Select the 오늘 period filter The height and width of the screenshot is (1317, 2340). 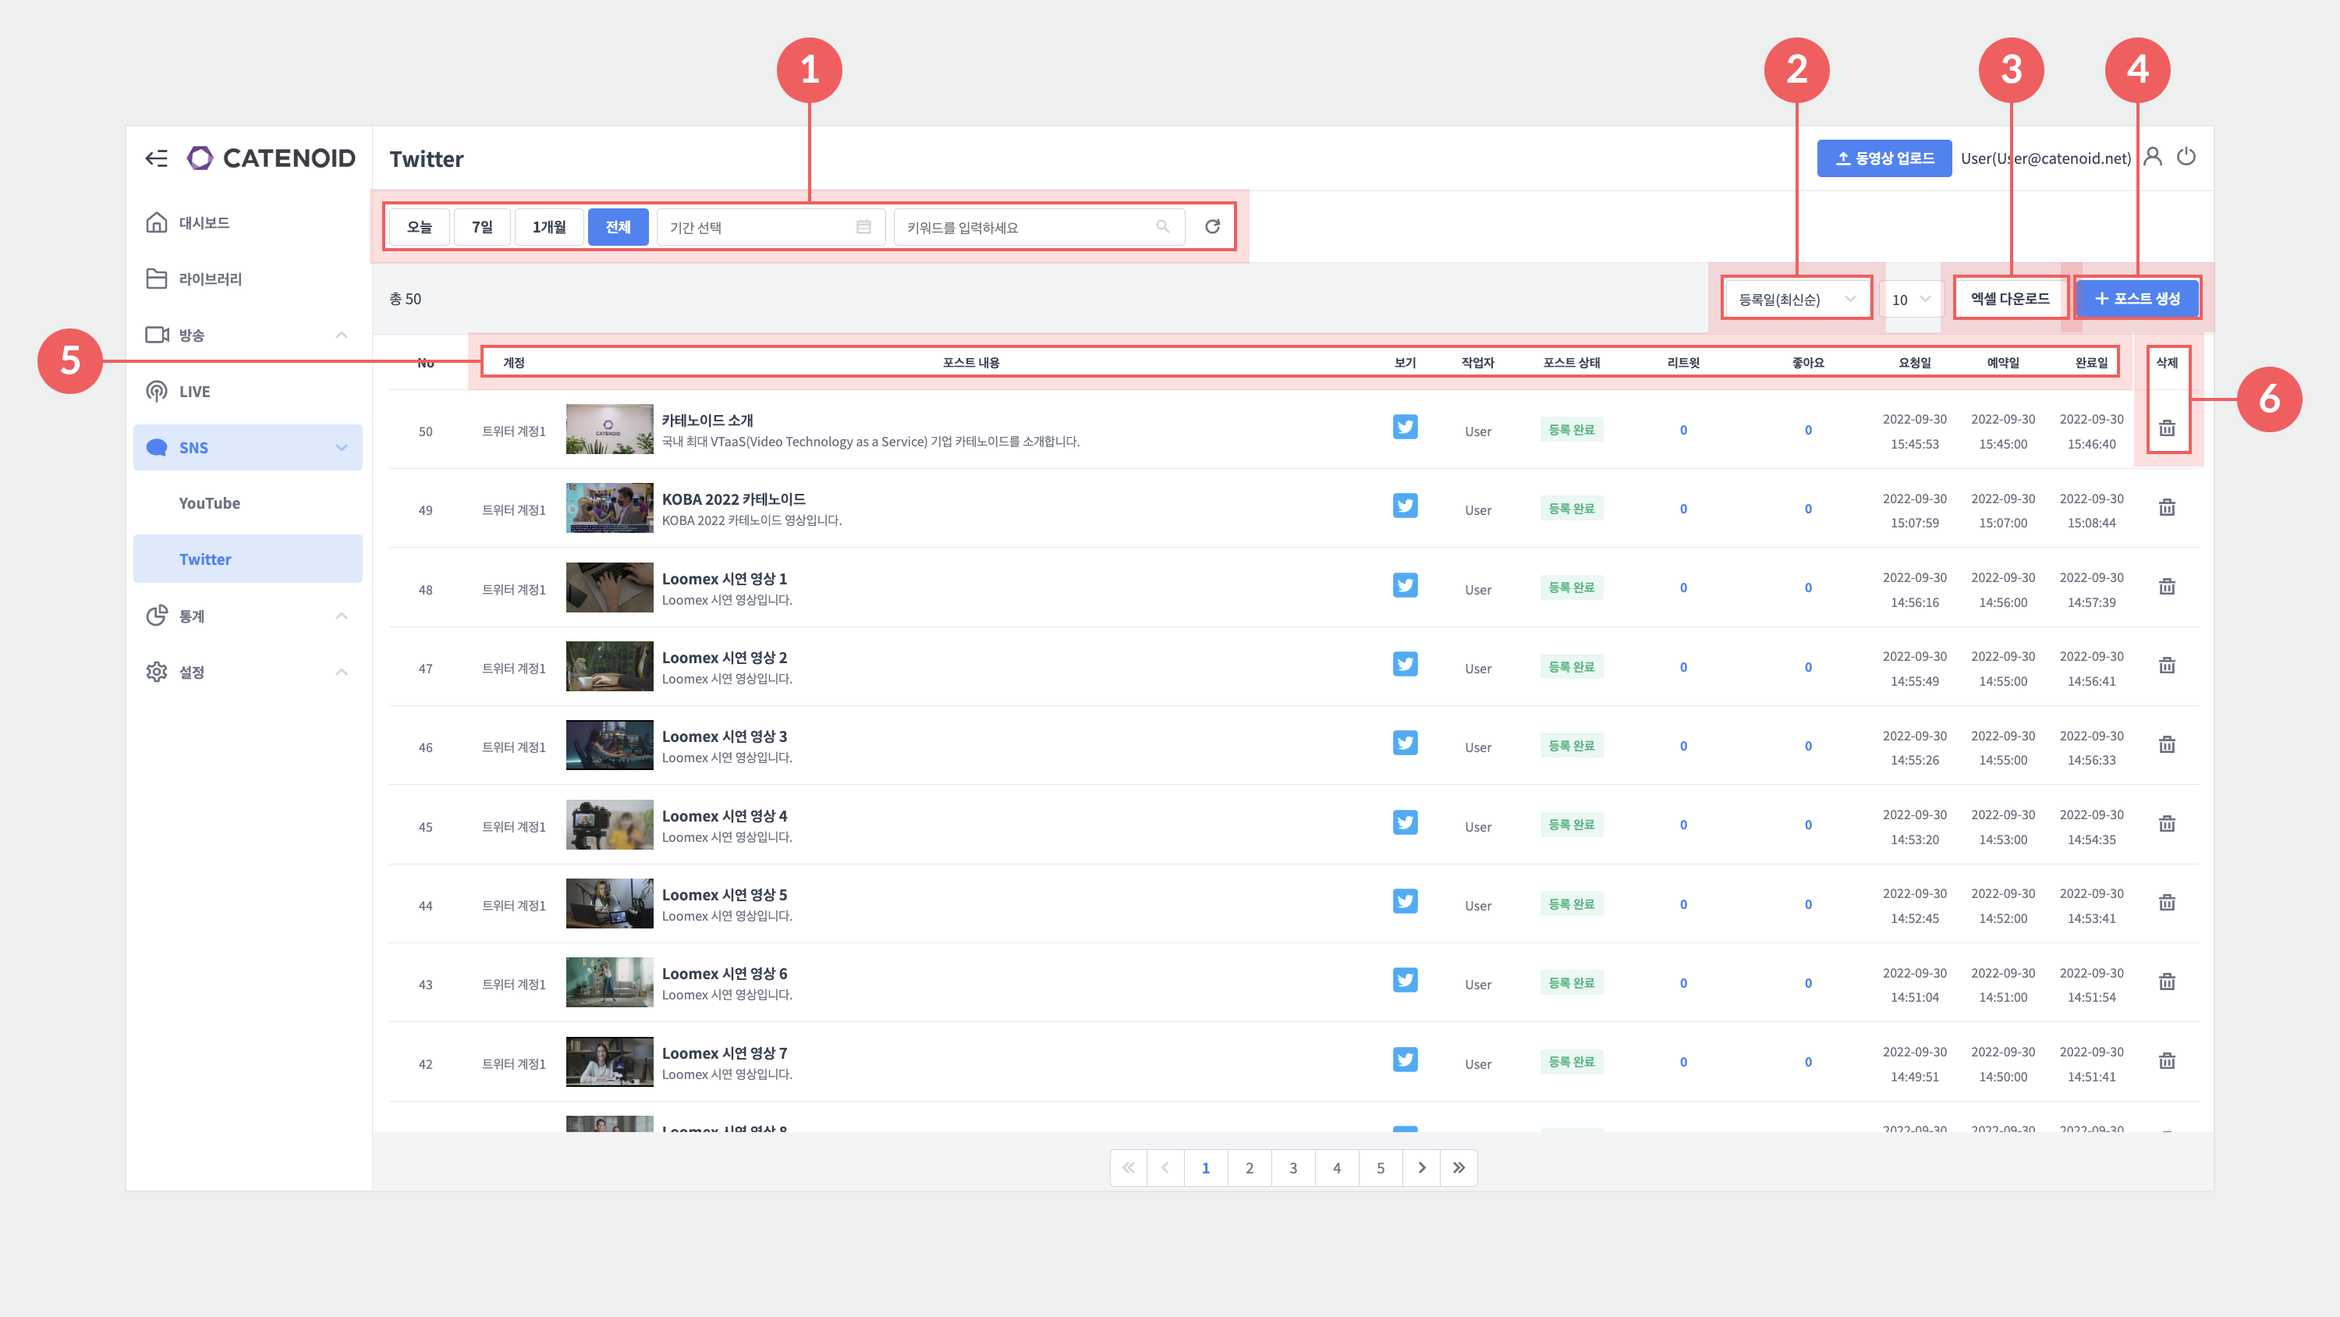point(419,226)
